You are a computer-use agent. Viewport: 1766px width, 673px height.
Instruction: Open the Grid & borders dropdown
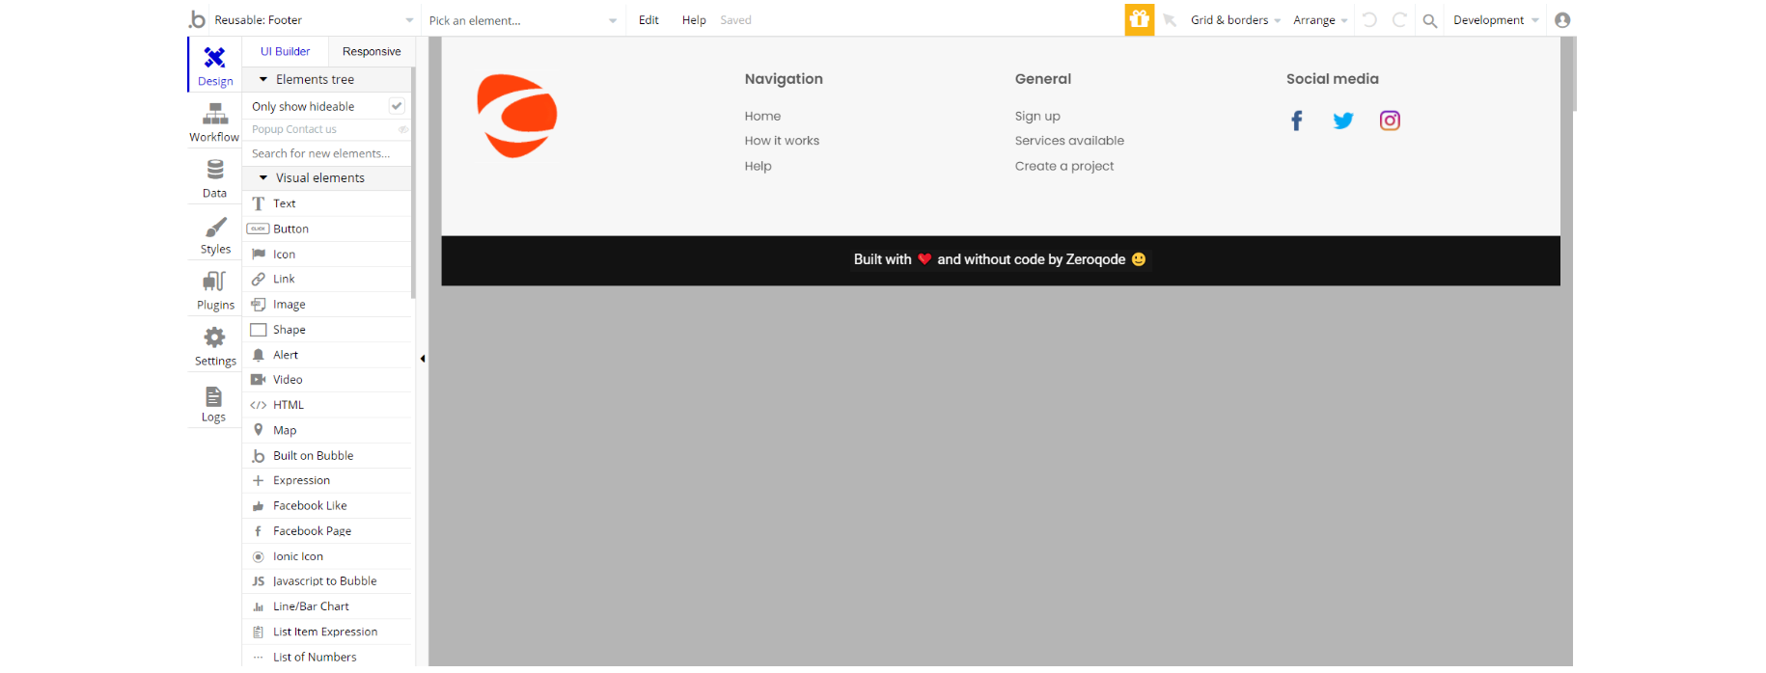[x=1235, y=20]
